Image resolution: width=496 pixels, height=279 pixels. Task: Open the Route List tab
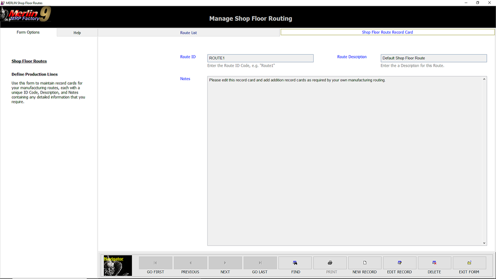tap(189, 33)
